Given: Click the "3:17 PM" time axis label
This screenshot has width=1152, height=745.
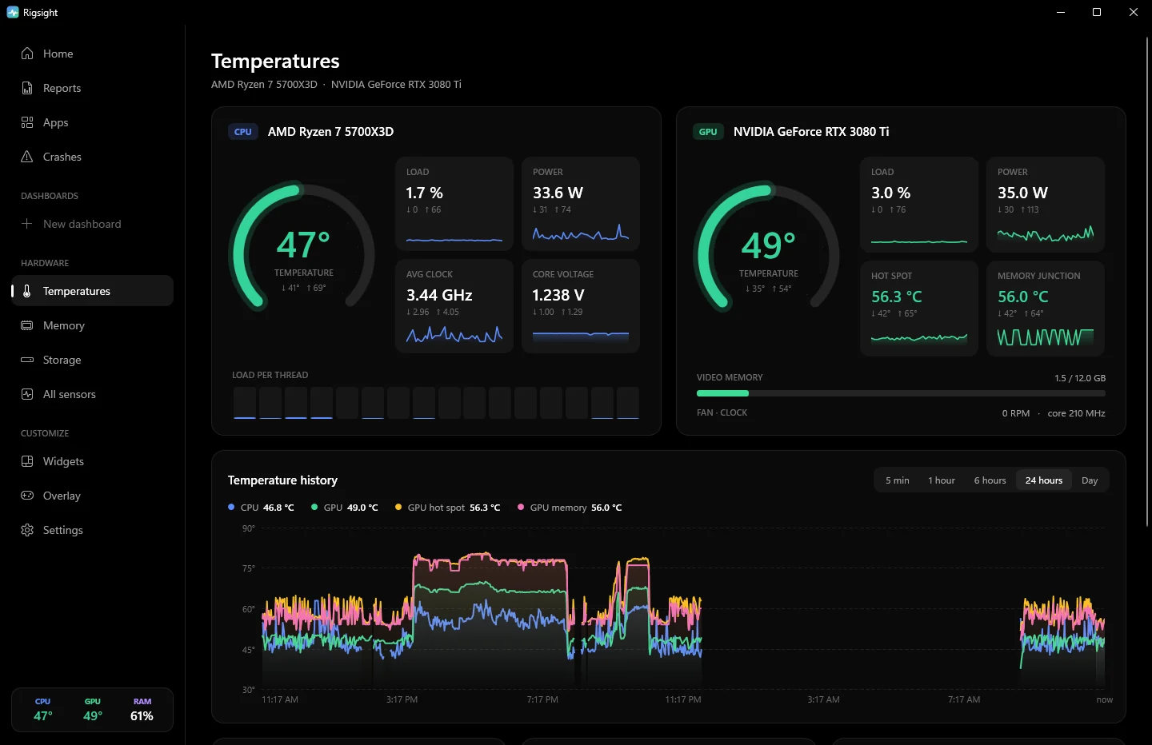Looking at the screenshot, I should [x=402, y=699].
